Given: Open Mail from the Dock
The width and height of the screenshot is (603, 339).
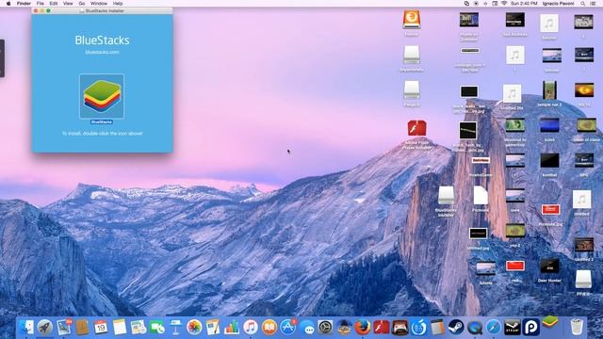Looking at the screenshot, I should (x=64, y=327).
